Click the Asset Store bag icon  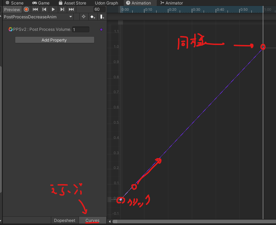point(61,3)
